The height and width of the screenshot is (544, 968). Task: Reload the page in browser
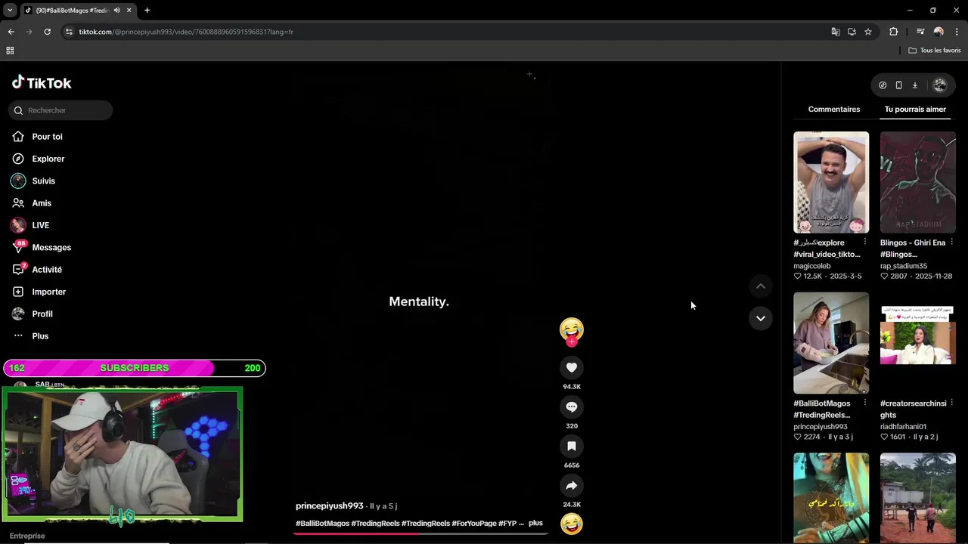47,32
